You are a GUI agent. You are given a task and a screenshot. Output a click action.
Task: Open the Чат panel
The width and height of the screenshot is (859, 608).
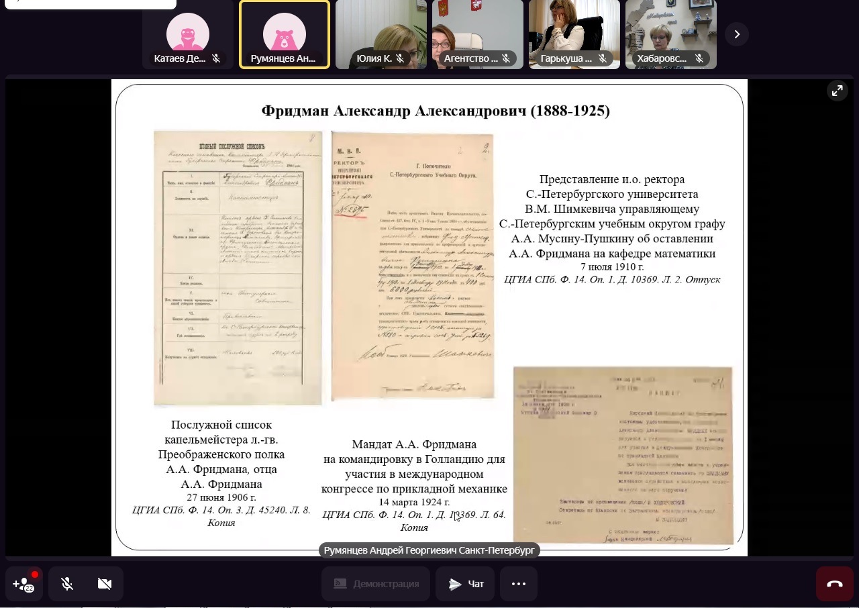coord(466,584)
